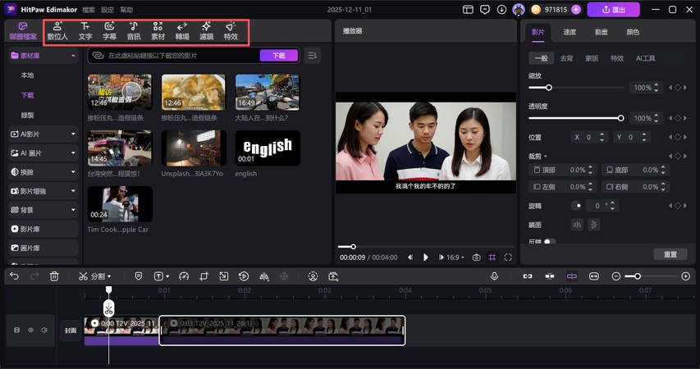The width and height of the screenshot is (700, 369).
Task: Open the 分割 split dropdown
Action: click(x=95, y=276)
